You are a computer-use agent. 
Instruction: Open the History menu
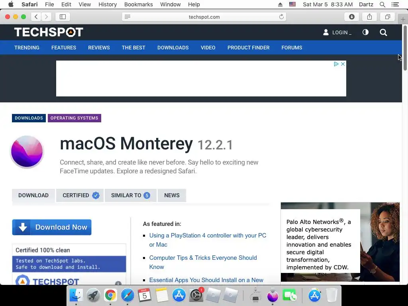tap(108, 4)
